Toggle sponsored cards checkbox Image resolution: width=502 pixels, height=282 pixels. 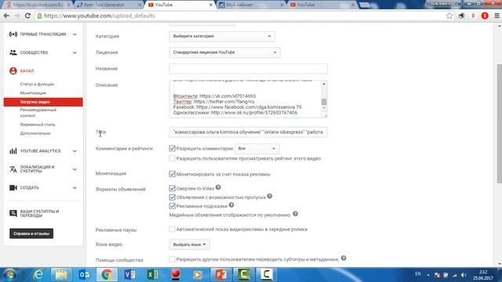click(173, 205)
